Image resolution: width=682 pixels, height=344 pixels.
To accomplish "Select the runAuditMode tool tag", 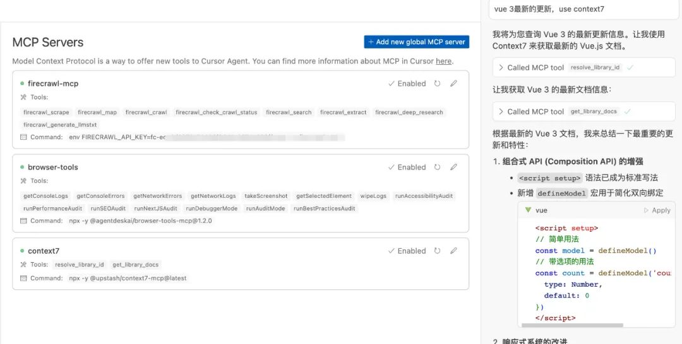I will 265,209.
